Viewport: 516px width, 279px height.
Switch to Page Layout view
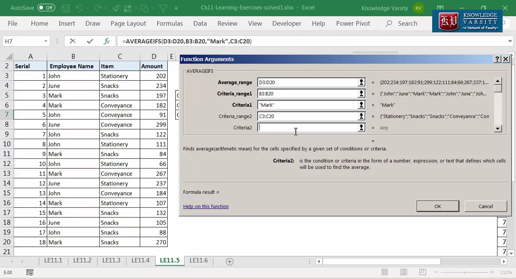(x=404, y=272)
